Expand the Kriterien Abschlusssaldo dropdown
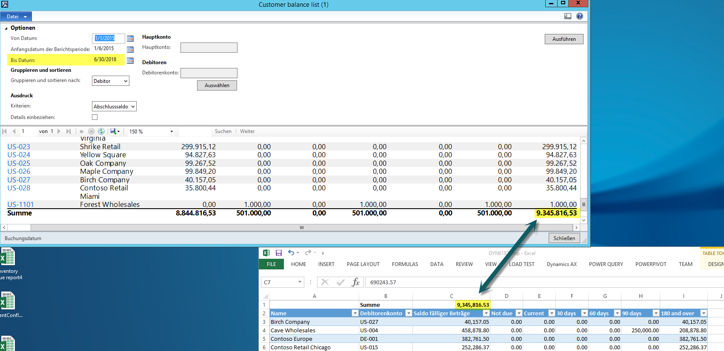Screen dimensions: 724x351 pyautogui.click(x=114, y=107)
